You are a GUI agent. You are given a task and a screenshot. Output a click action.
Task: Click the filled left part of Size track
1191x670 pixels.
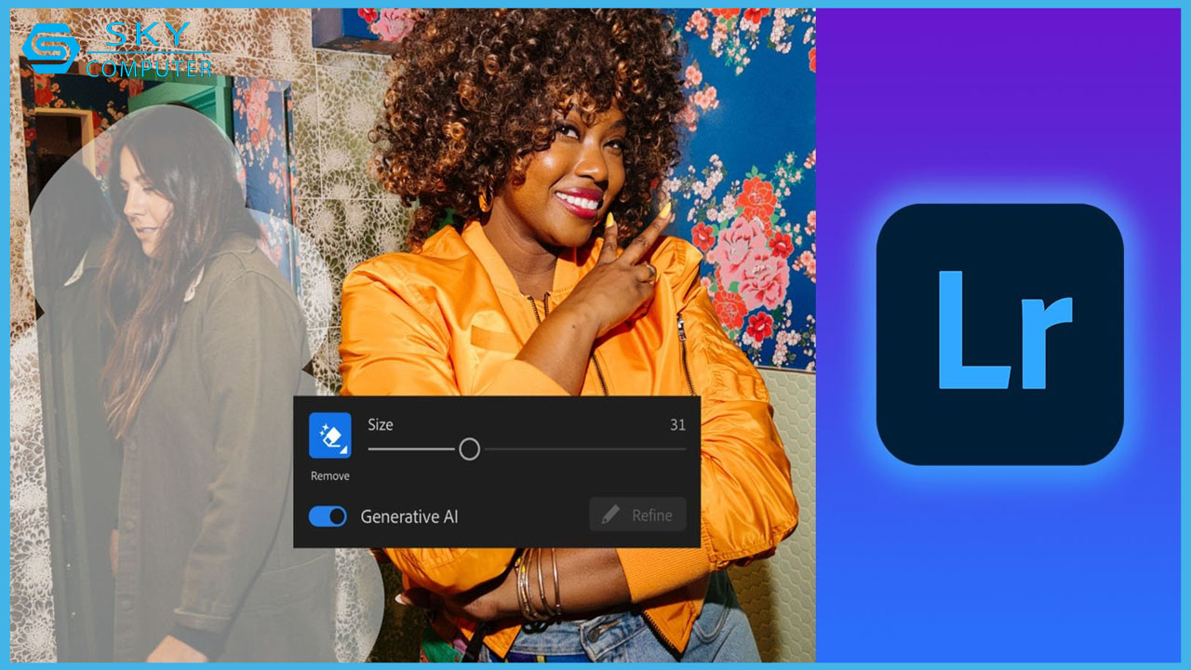point(409,449)
